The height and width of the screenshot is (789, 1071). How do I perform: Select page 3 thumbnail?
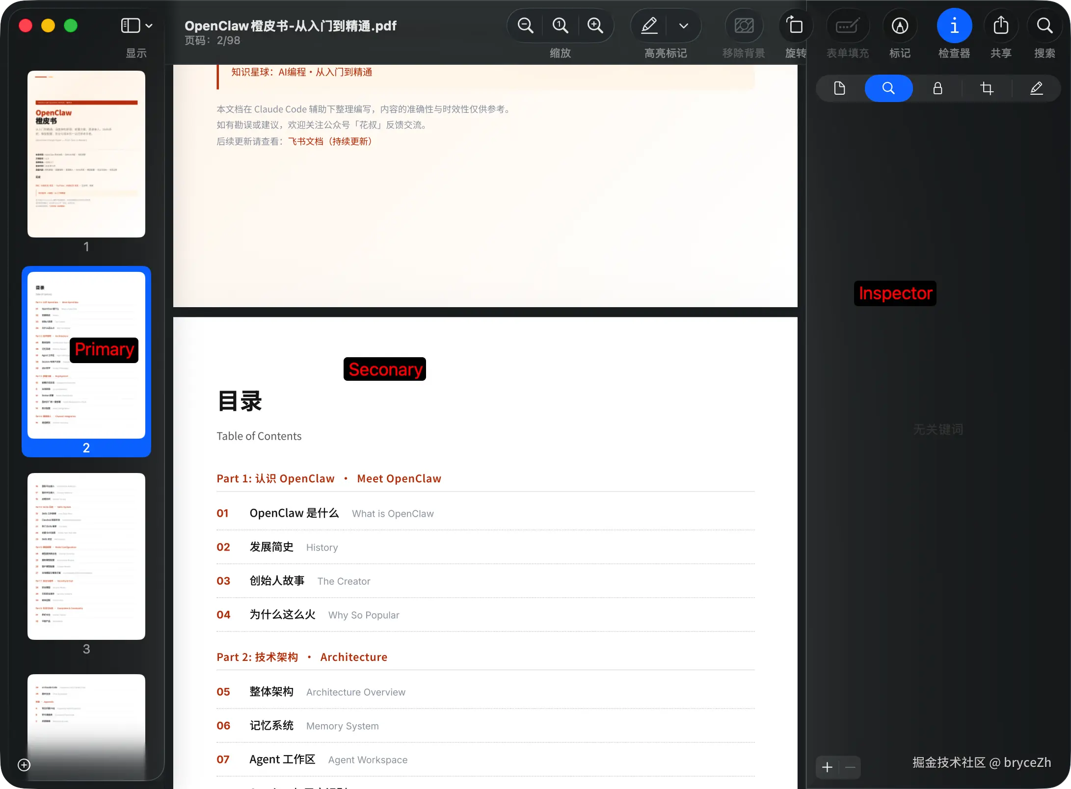pyautogui.click(x=86, y=556)
